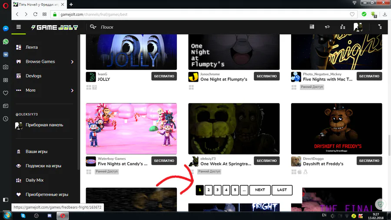This screenshot has height=220, width=391.
Task: Open Skype from the taskbar
Action: (23, 216)
